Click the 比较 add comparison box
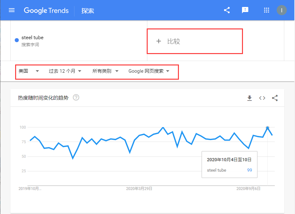295x214 pixels. 194,41
